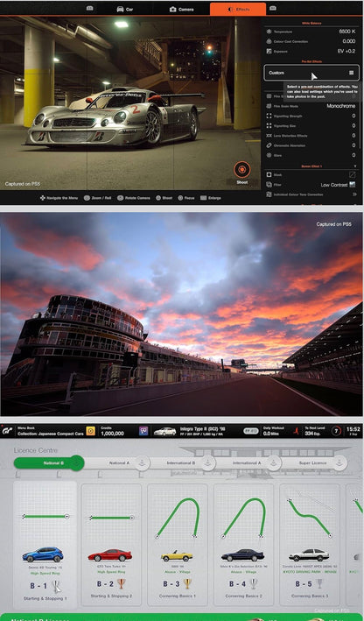Click the purple icon beside credits
This screenshot has height=621, width=364.
pos(143,431)
